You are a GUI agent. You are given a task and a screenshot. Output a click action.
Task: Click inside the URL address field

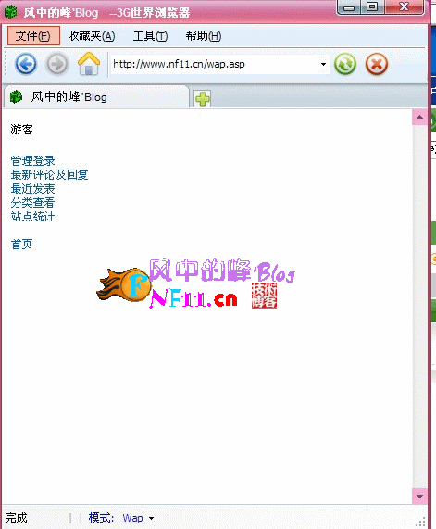214,64
